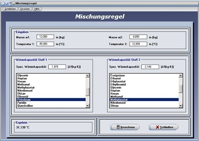The image size is (199, 141).
Task: Click Stoff 1 list scroll up arrow
Action: (87, 76)
